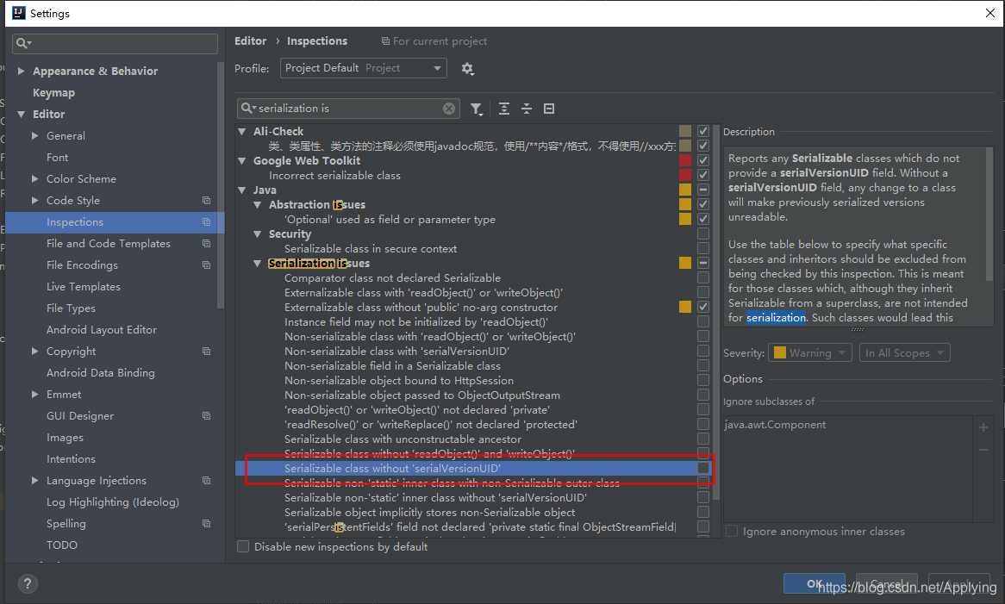Click the project-level icon next to Code Style
1005x604 pixels.
coord(206,201)
